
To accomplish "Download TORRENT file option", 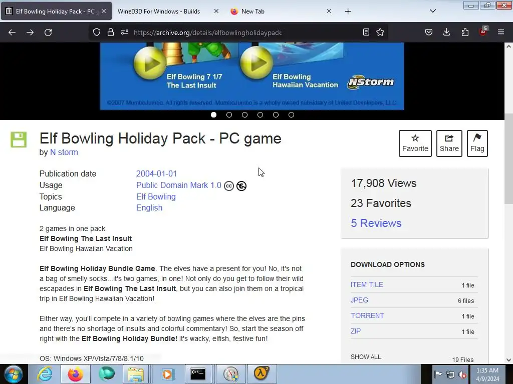I will point(367,315).
